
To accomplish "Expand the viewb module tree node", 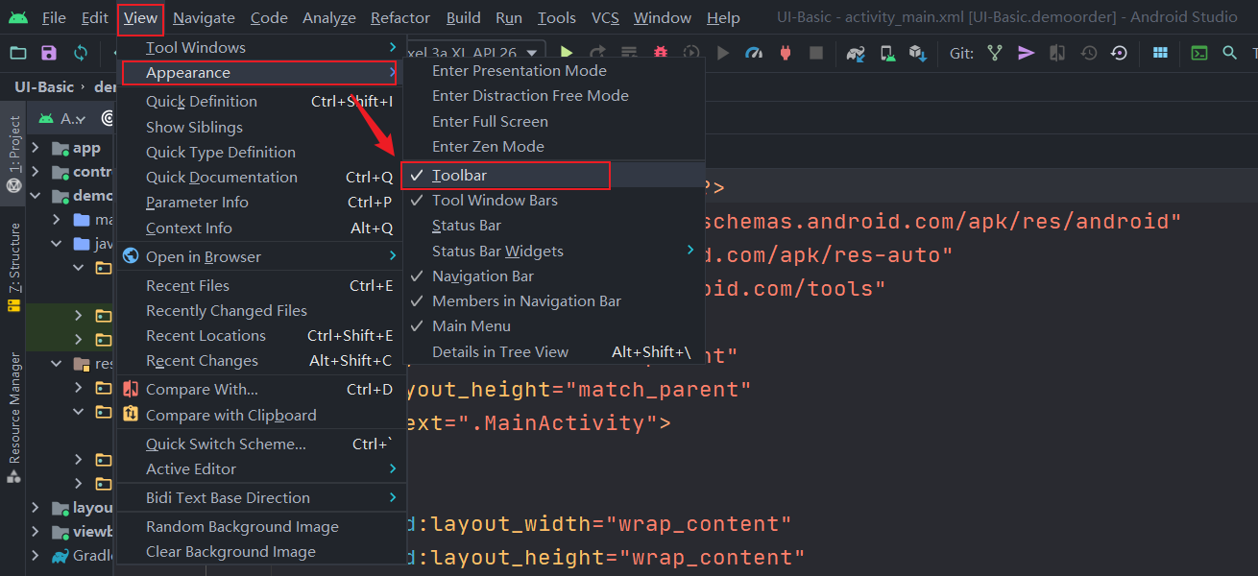I will [36, 532].
